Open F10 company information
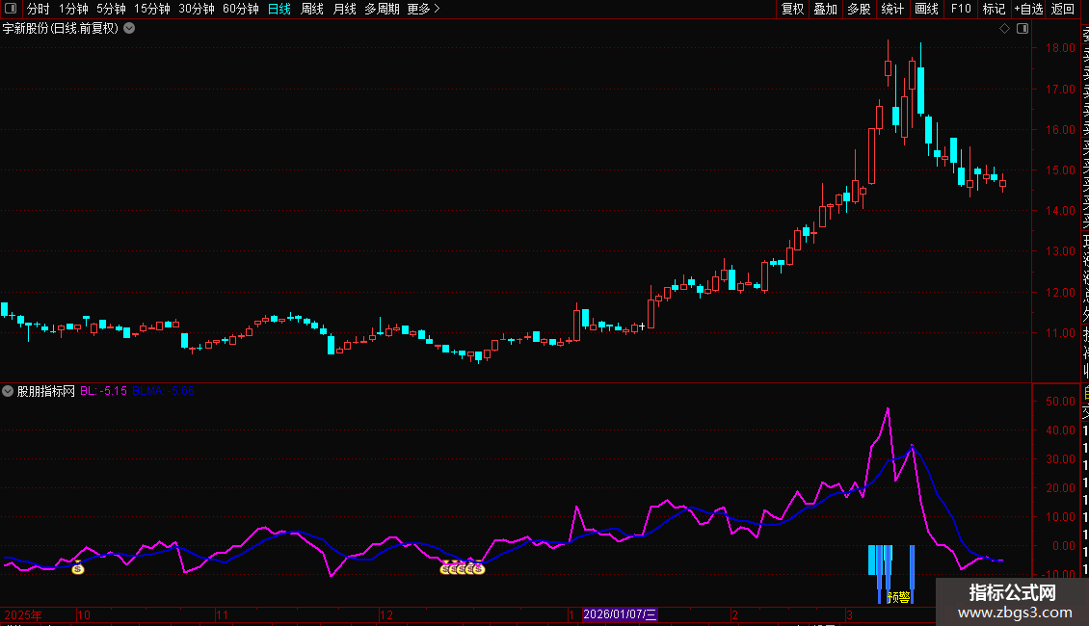The width and height of the screenshot is (1089, 626). pyautogui.click(x=961, y=9)
